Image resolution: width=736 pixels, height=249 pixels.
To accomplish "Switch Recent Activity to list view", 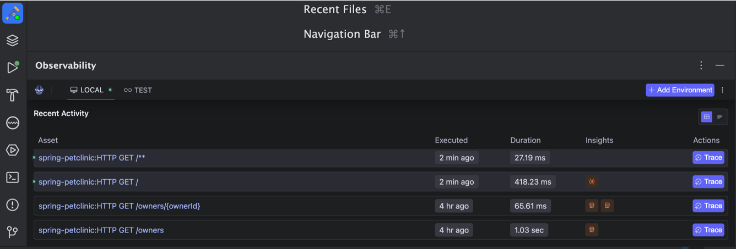I will [719, 117].
